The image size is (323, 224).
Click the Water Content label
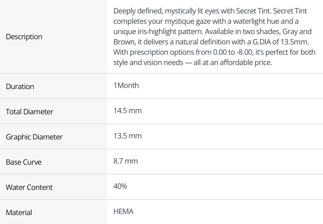coord(29,187)
